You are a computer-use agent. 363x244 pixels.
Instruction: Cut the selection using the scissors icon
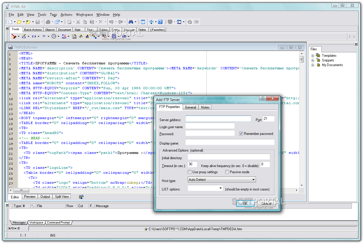[78, 22]
